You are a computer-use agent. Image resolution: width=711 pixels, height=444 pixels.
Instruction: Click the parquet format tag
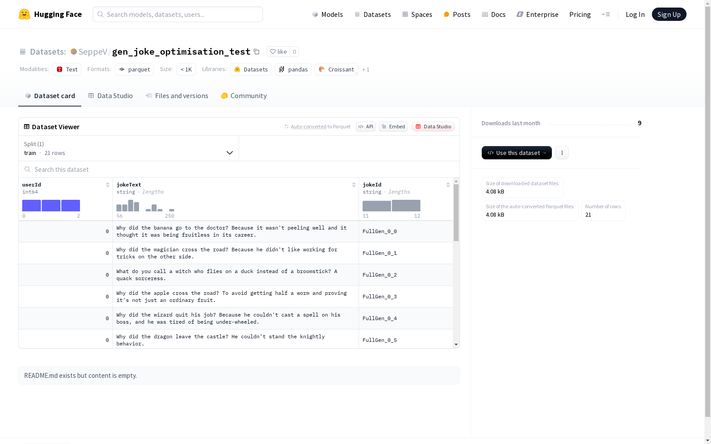pos(134,69)
